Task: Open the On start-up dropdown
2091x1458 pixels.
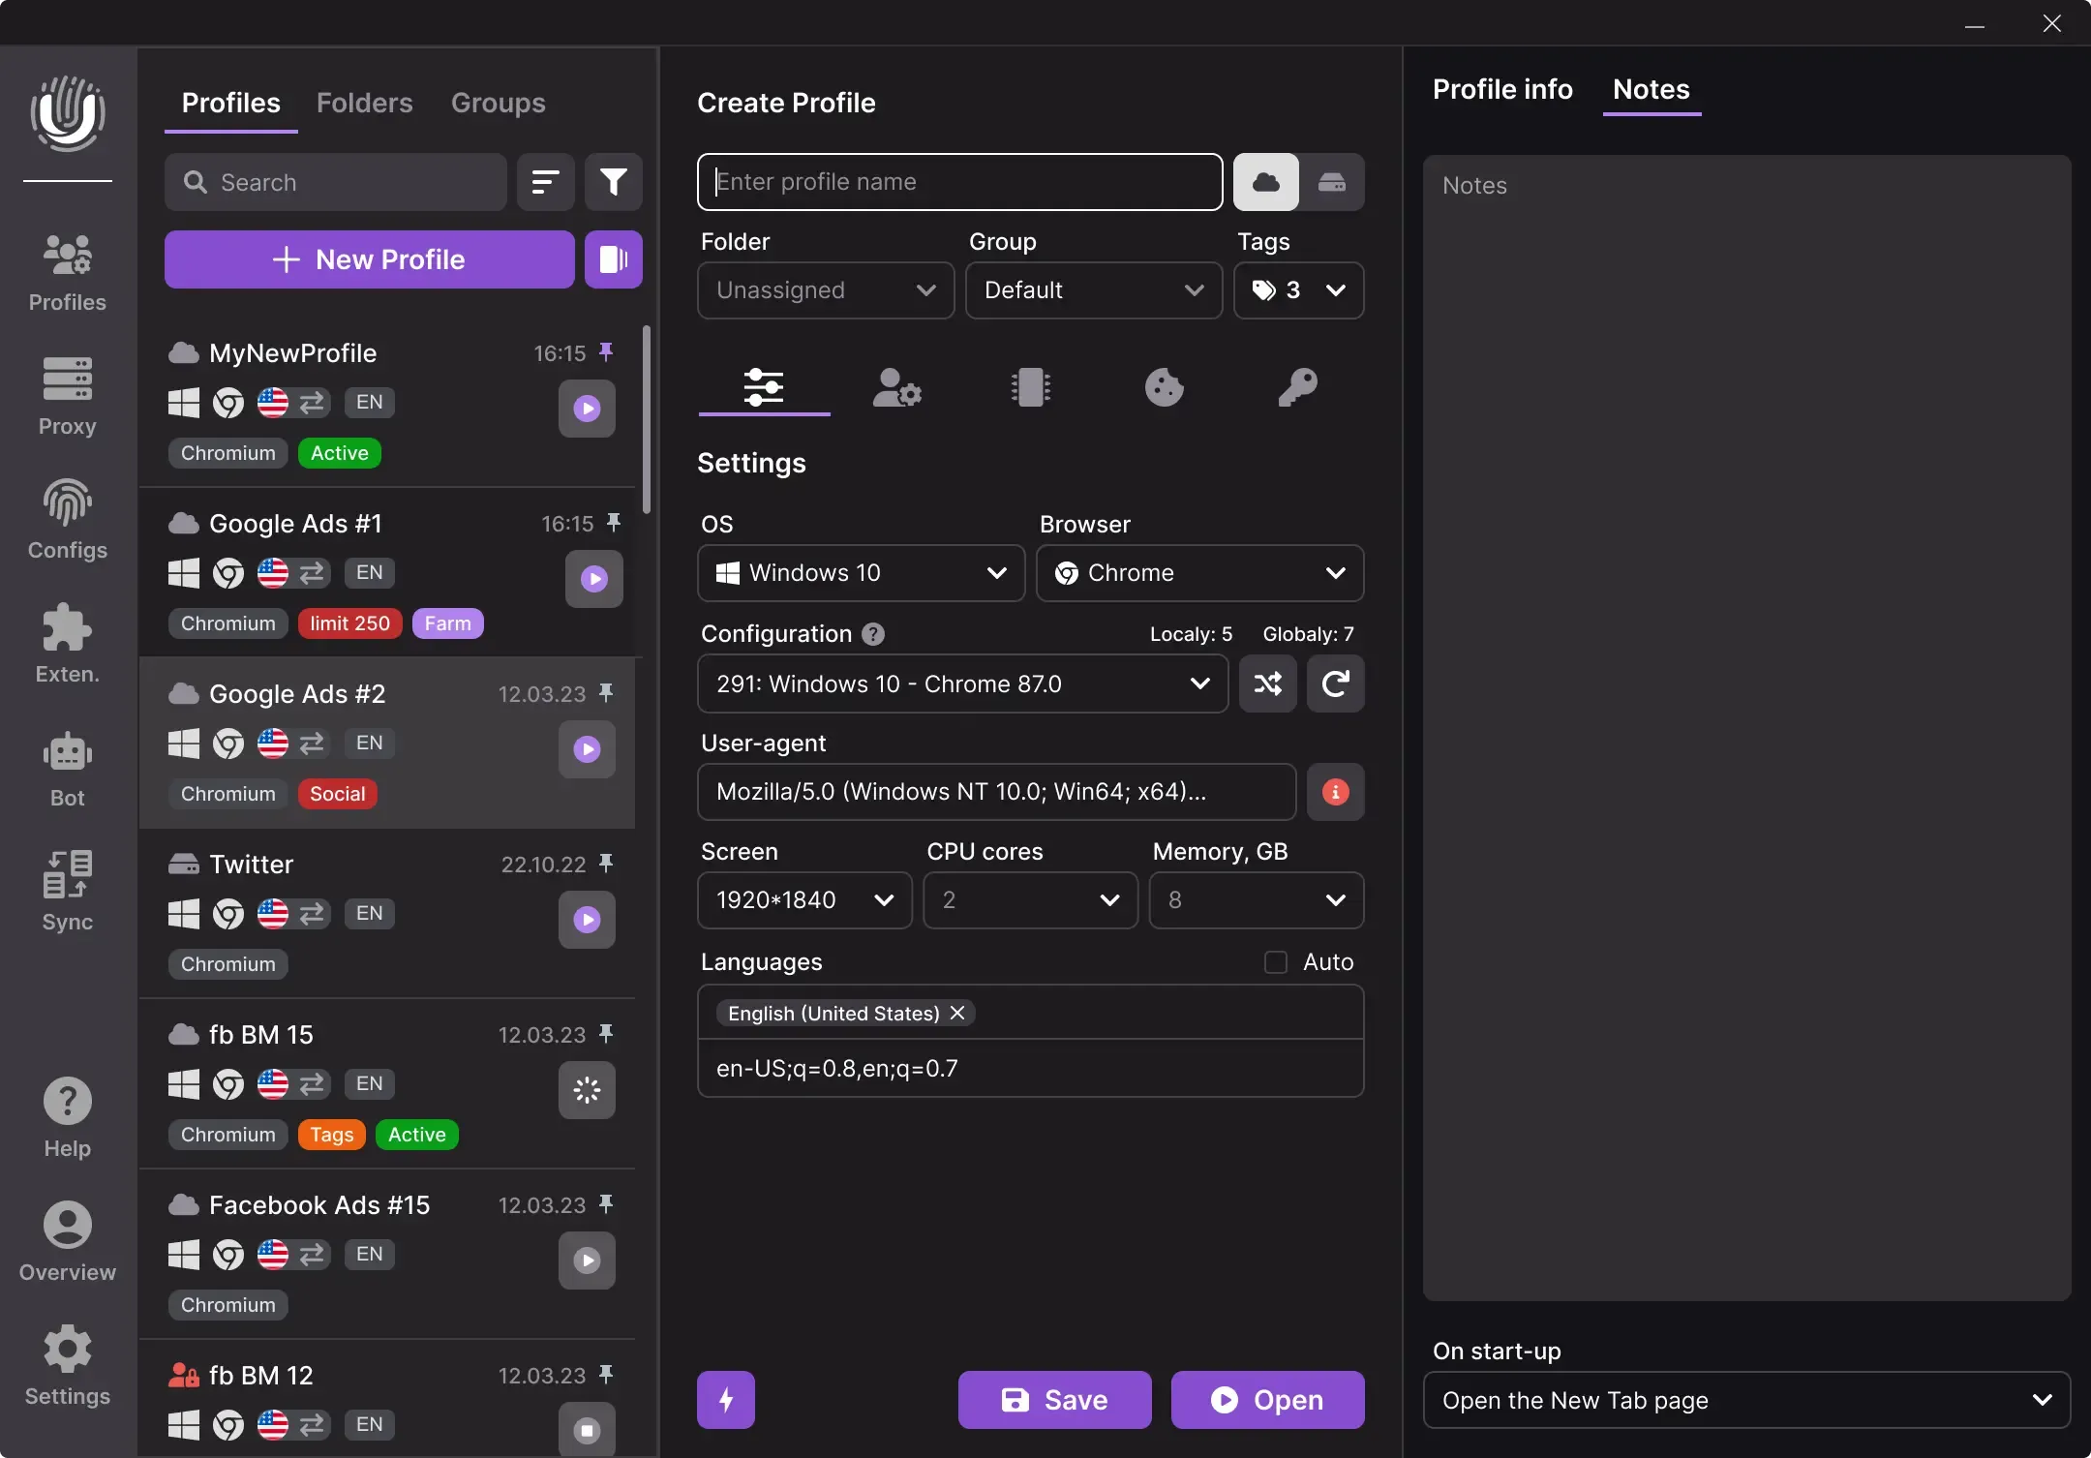Action: [1745, 1400]
